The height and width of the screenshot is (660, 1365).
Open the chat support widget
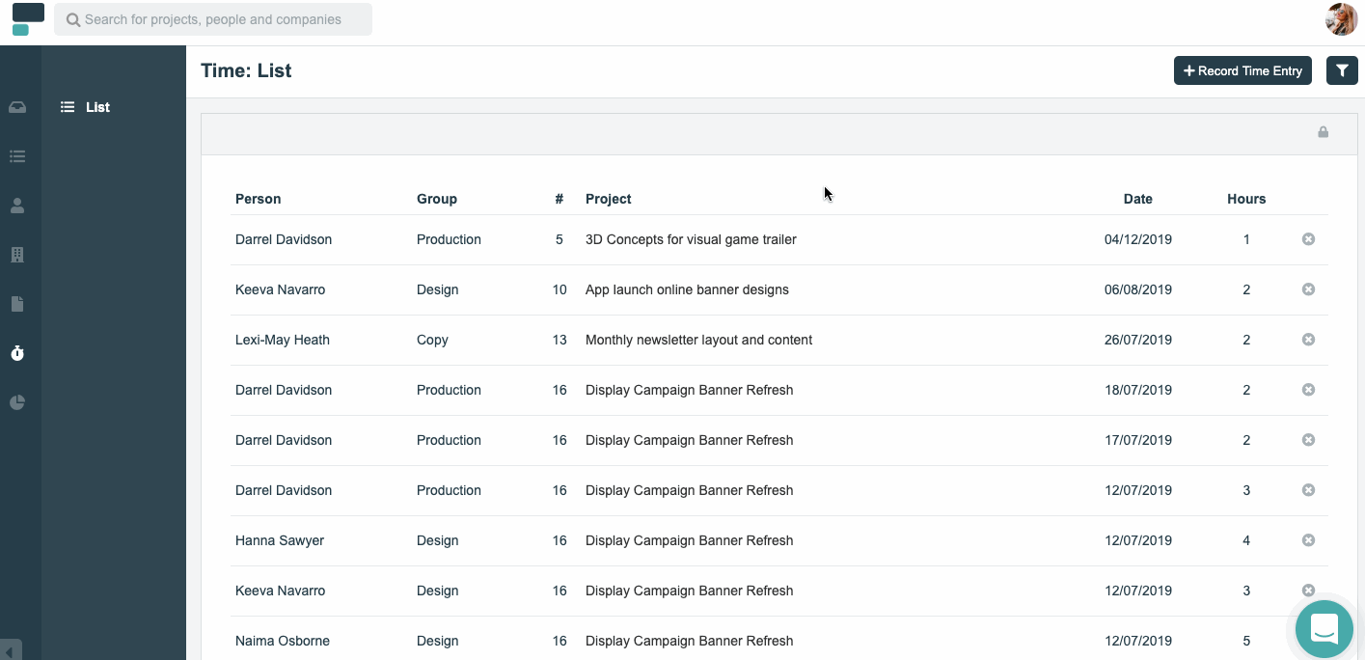1324,629
